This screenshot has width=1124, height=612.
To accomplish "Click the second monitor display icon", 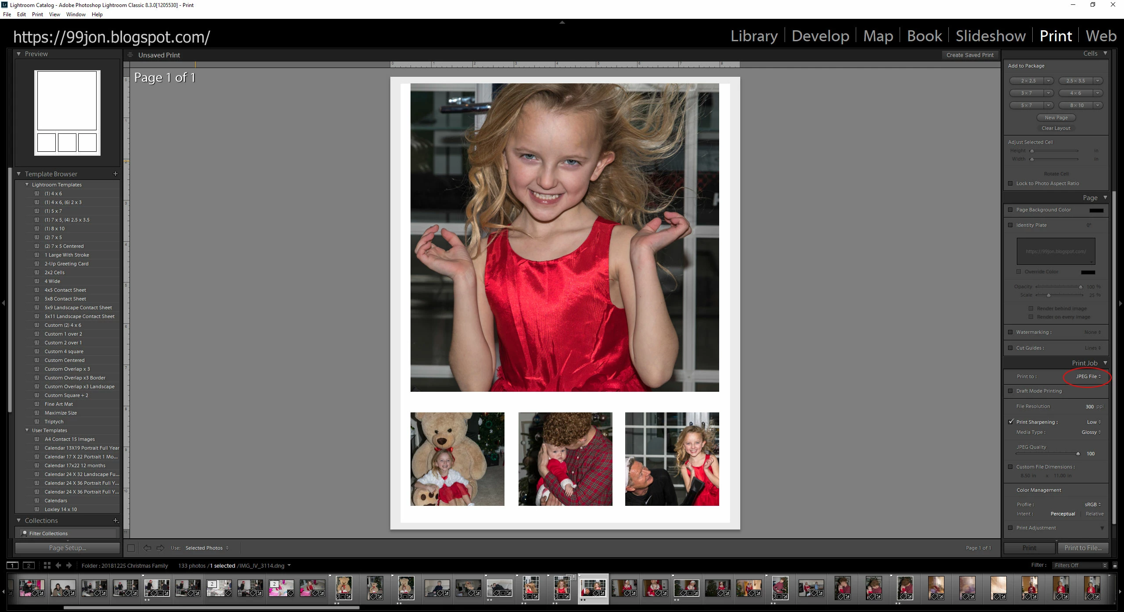I will 29,565.
